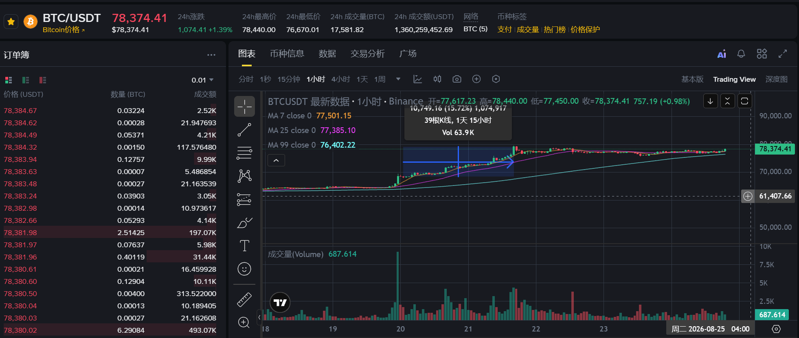
Task: Click the chart pane maximize square icon
Action: [744, 101]
